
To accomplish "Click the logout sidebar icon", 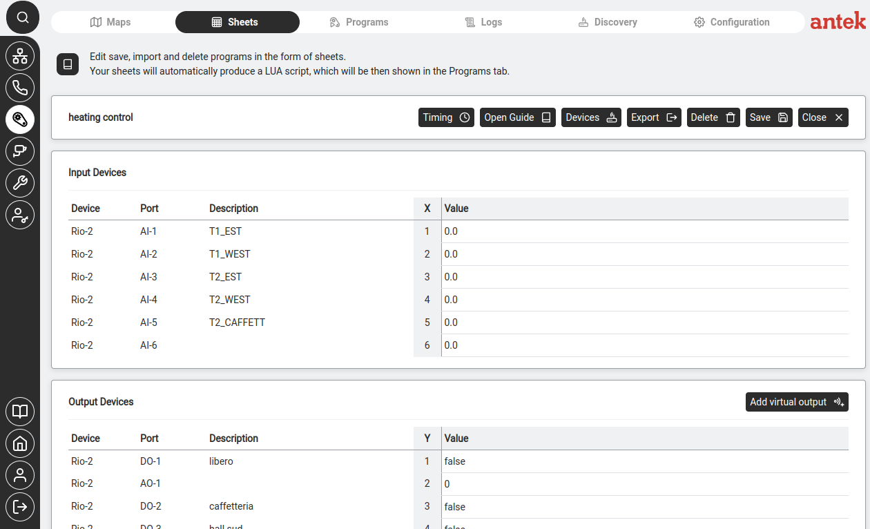I will [20, 507].
